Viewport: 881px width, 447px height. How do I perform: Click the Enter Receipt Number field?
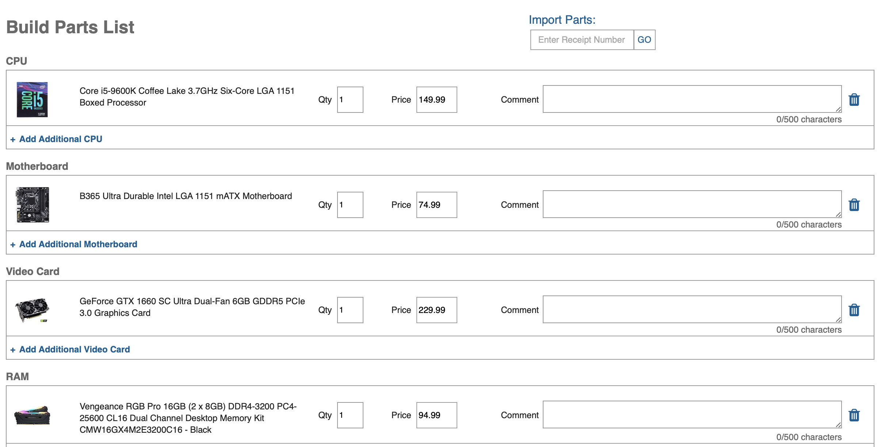point(582,40)
